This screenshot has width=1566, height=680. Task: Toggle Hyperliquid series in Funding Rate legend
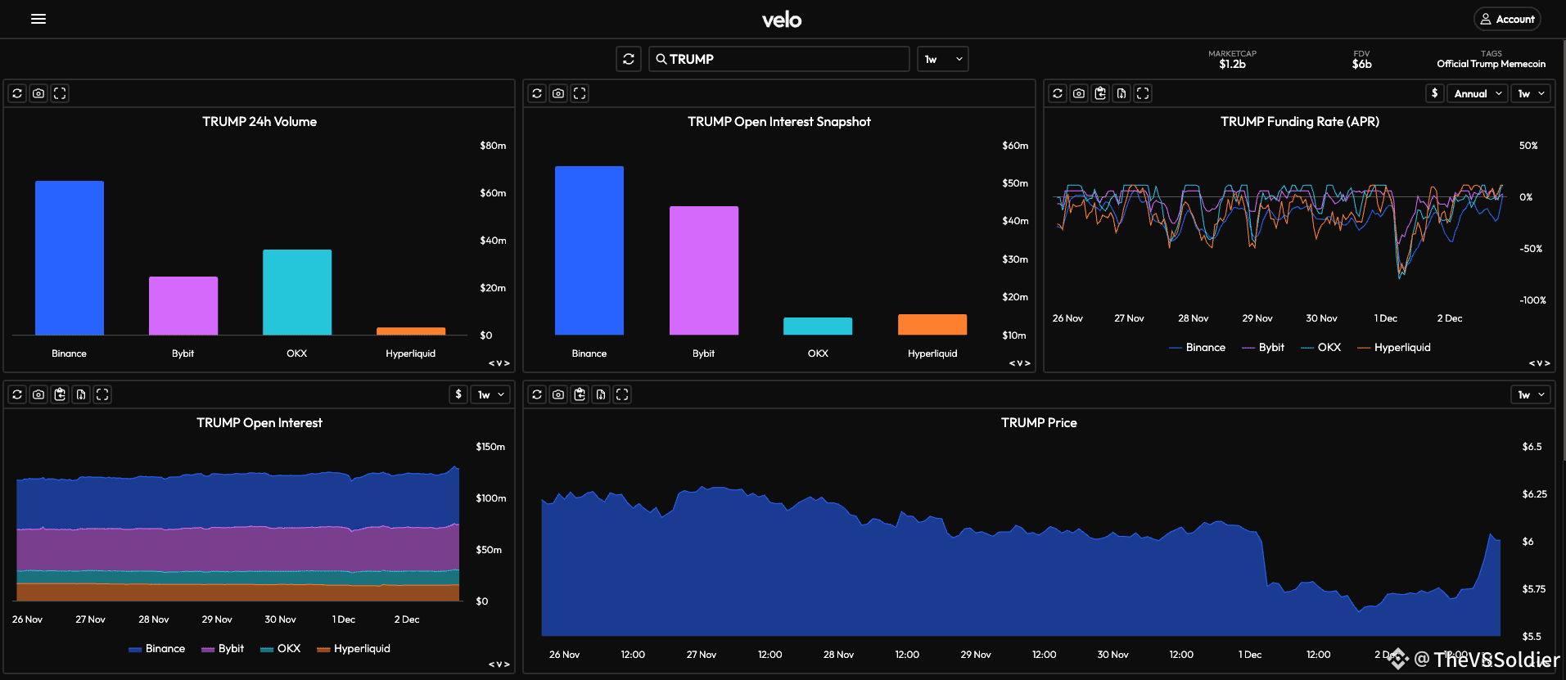pyautogui.click(x=1394, y=348)
